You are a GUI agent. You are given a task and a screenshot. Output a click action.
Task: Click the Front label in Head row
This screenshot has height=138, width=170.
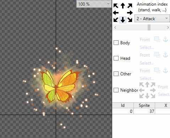[x=145, y=55]
